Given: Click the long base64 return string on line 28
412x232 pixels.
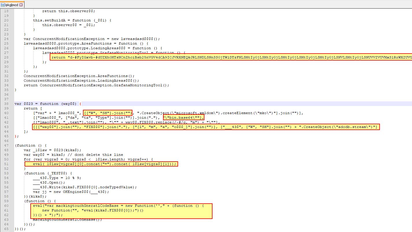Looking at the screenshot, I should (231, 57).
